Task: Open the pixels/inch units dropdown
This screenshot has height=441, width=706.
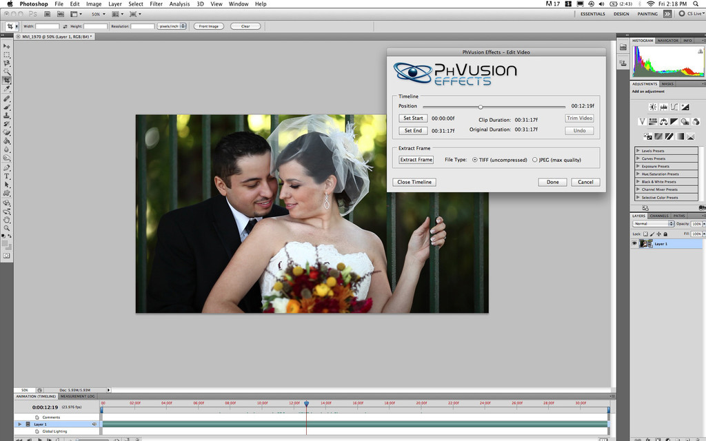Action: tap(172, 26)
